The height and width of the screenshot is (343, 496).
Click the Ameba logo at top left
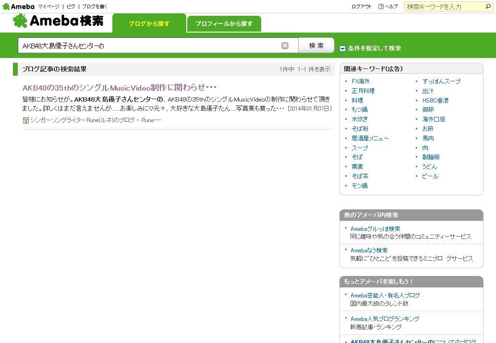click(x=18, y=6)
